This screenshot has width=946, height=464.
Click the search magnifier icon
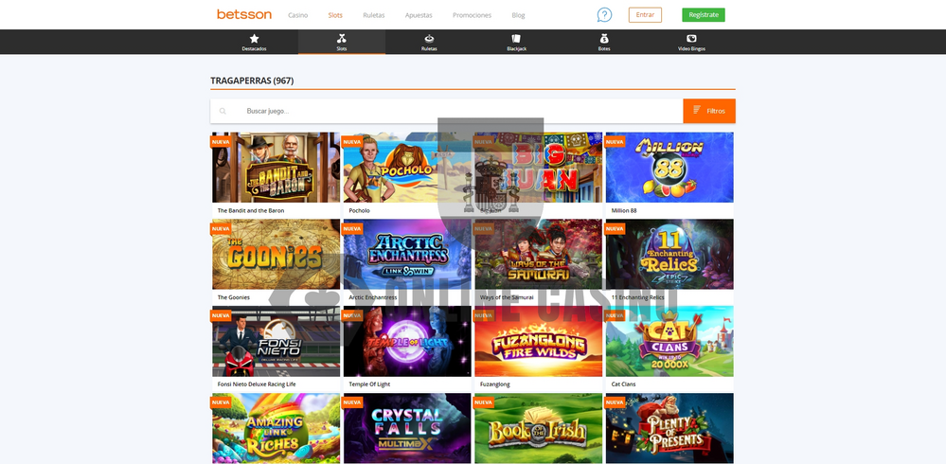[223, 111]
